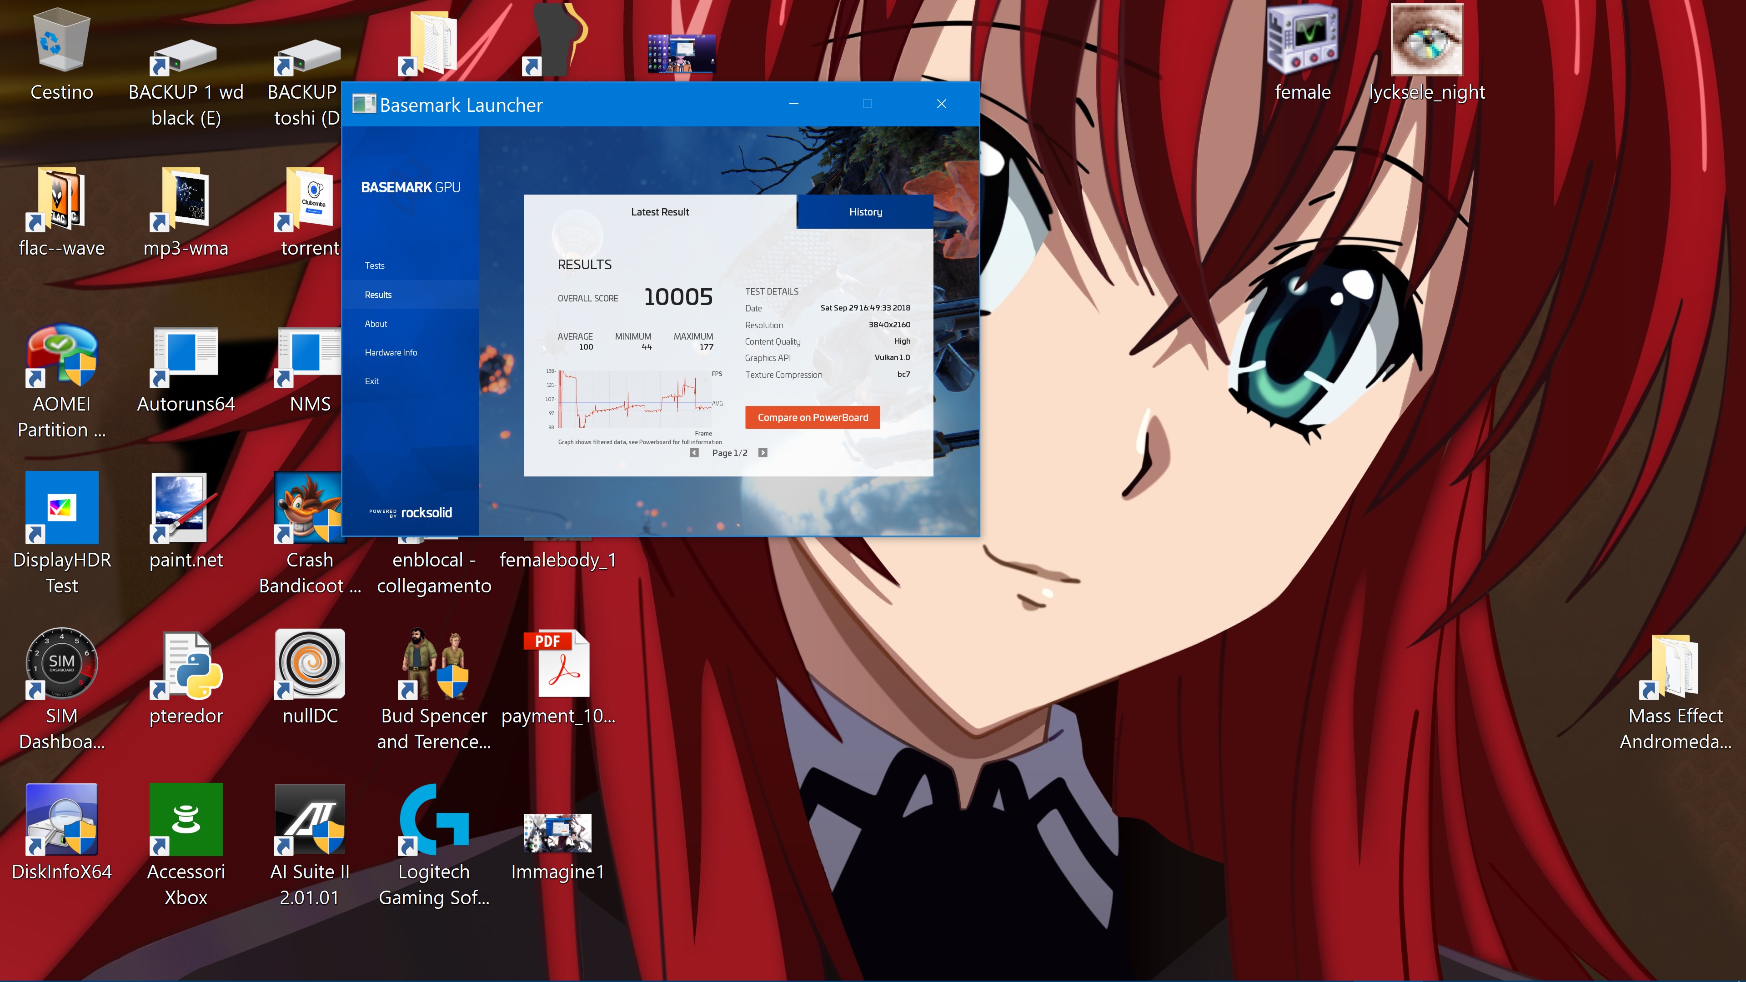Click the Basemark Launcher title bar icon
The width and height of the screenshot is (1746, 982).
364,104
